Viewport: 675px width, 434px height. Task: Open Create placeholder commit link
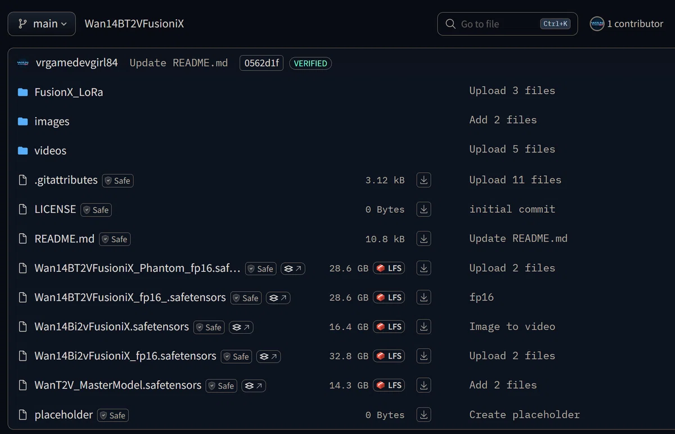click(524, 415)
